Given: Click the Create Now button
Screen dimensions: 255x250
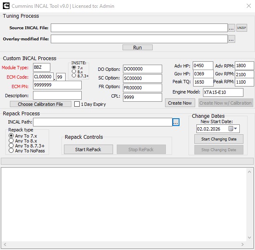Looking at the screenshot, I should point(180,103).
